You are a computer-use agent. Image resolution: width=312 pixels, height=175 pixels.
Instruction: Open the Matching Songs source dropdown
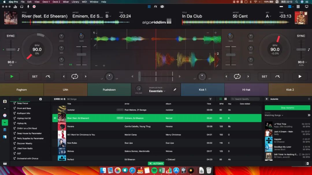coord(274,115)
